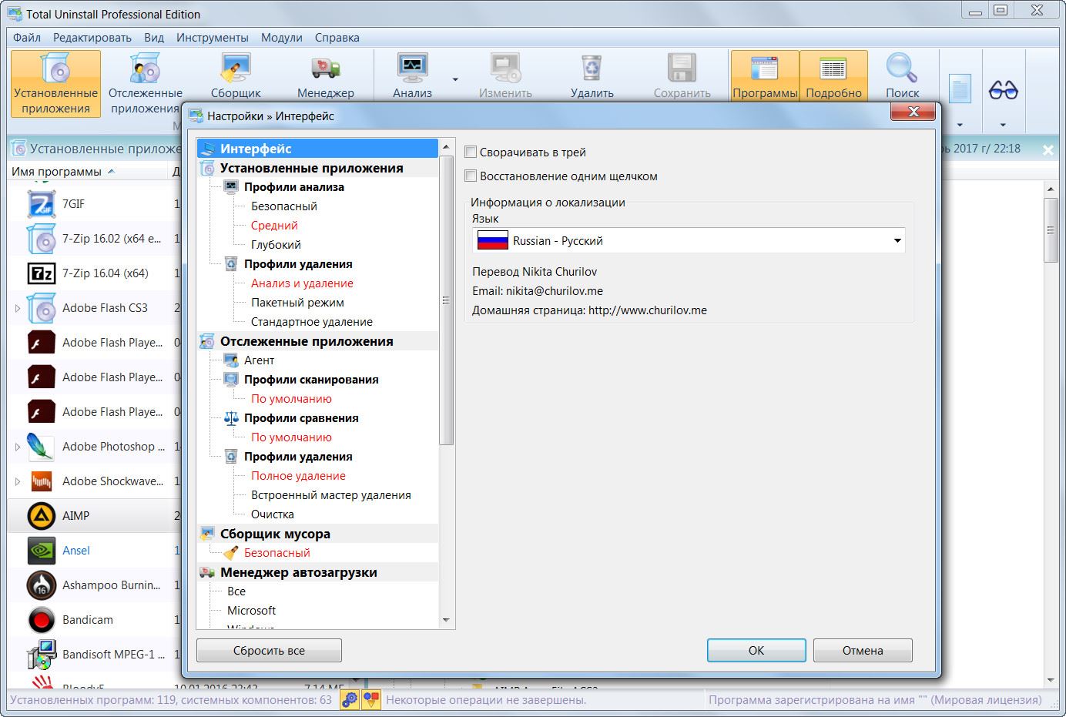This screenshot has height=717, width=1066.
Task: Select the Ansel NVIDIA entry
Action: [x=76, y=551]
